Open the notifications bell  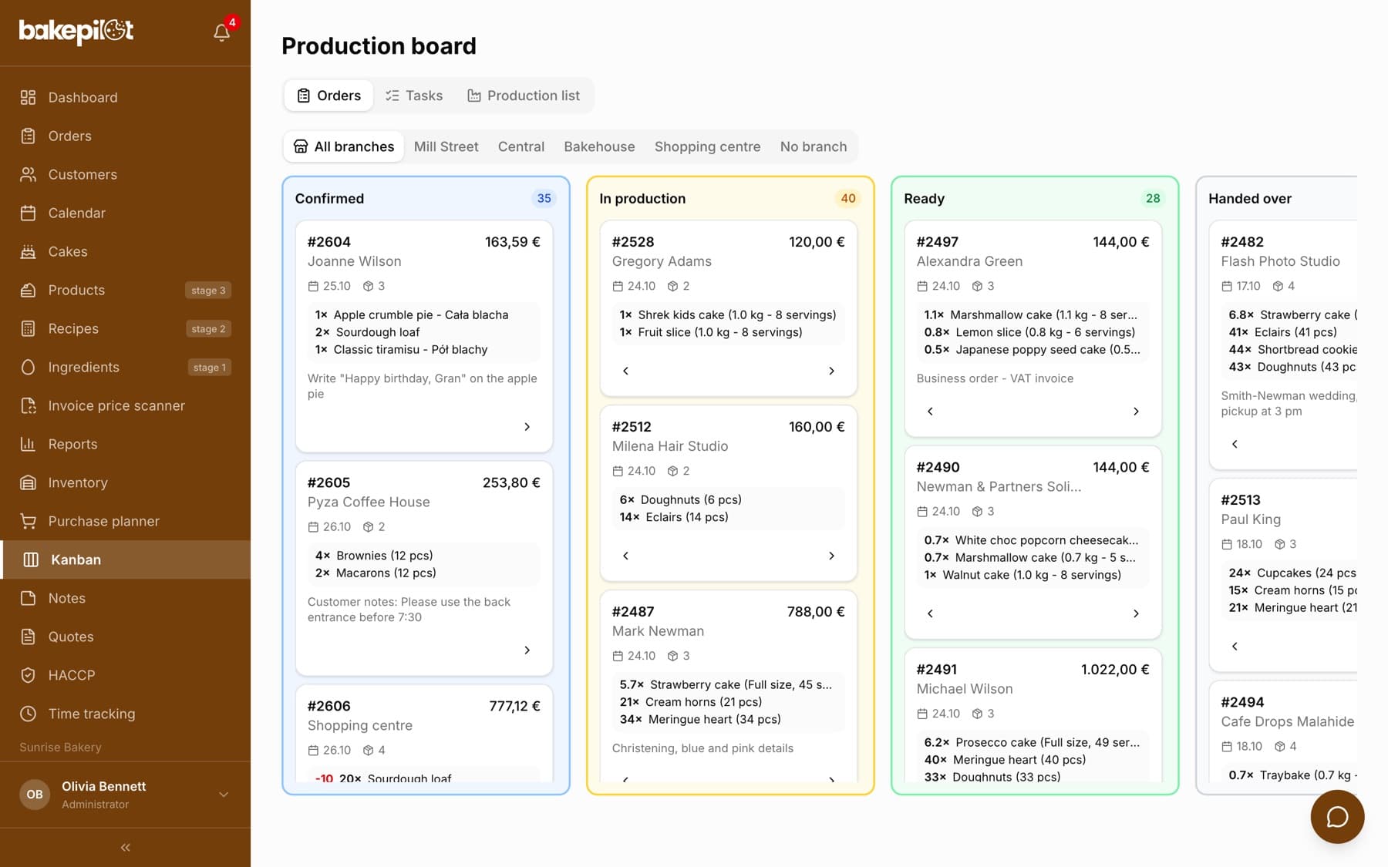(x=221, y=32)
